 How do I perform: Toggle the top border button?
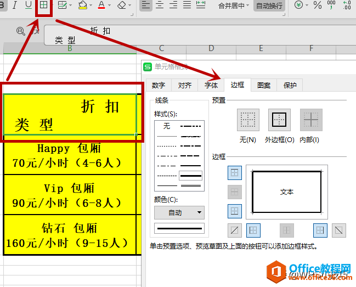click(235, 173)
